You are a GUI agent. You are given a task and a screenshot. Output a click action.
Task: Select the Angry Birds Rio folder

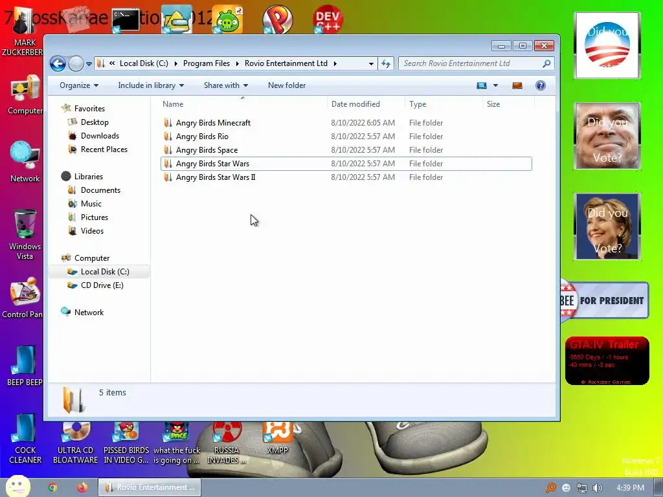click(346, 137)
